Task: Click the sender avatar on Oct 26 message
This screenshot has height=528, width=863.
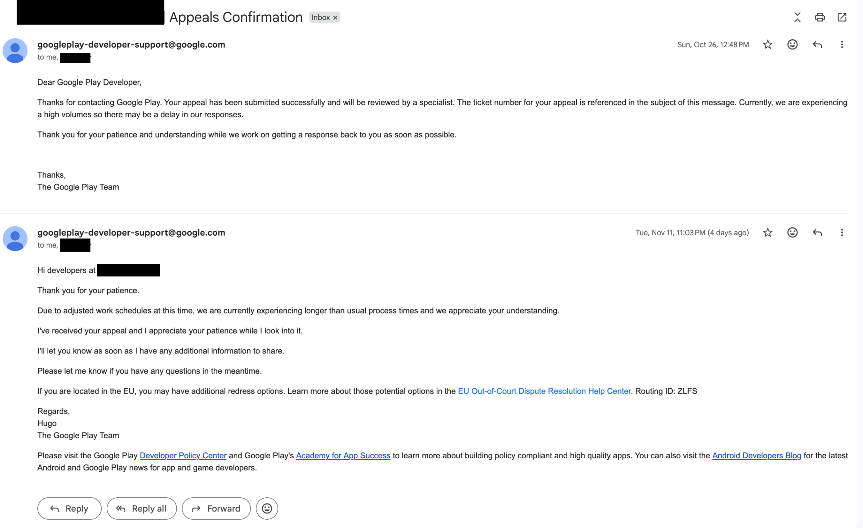Action: point(15,50)
